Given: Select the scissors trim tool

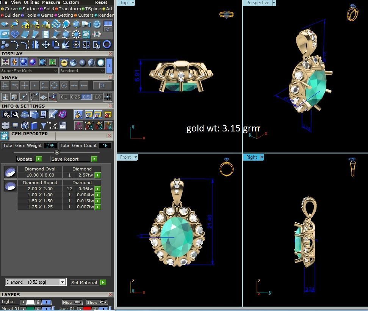Looking at the screenshot, I should pyautogui.click(x=97, y=45).
